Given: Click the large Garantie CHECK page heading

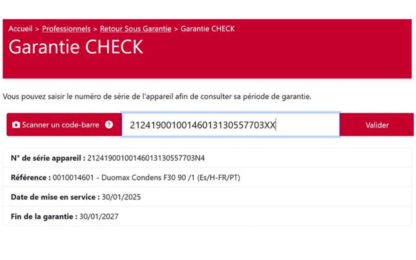Looking at the screenshot, I should [76, 47].
